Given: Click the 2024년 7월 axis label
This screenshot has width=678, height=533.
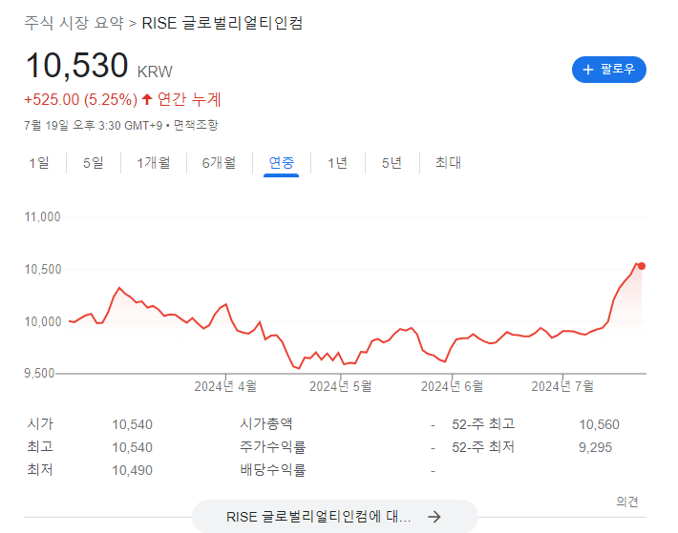Looking at the screenshot, I should point(562,386).
